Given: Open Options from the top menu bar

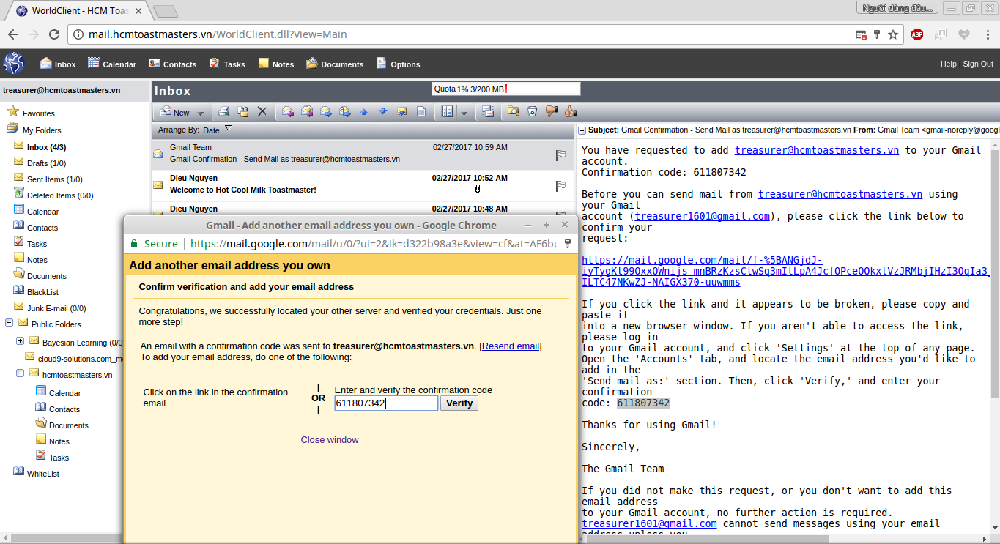Looking at the screenshot, I should click(399, 64).
